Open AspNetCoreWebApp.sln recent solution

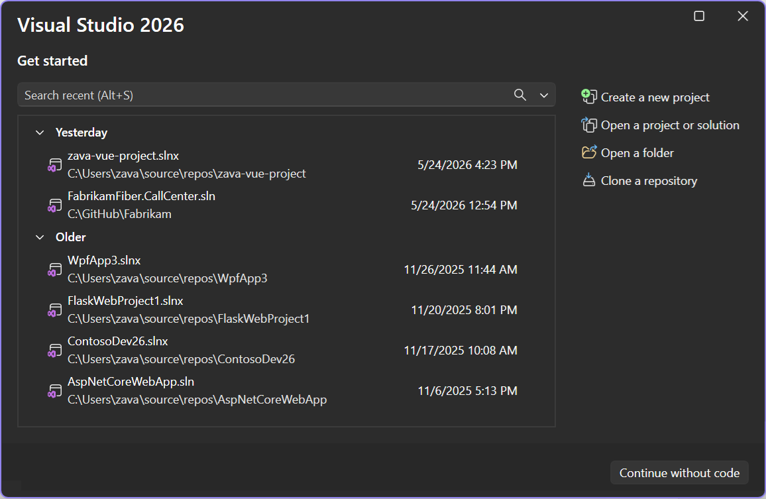131,382
